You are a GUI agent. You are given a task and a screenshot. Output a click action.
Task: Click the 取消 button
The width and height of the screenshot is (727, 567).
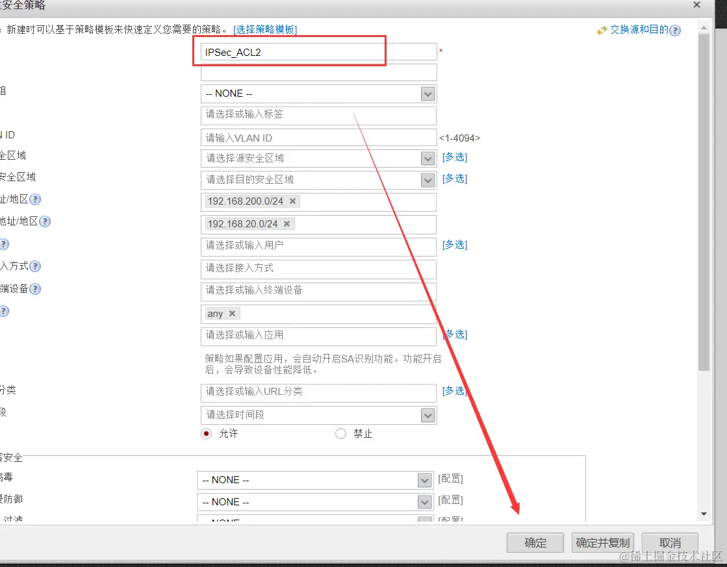point(670,543)
